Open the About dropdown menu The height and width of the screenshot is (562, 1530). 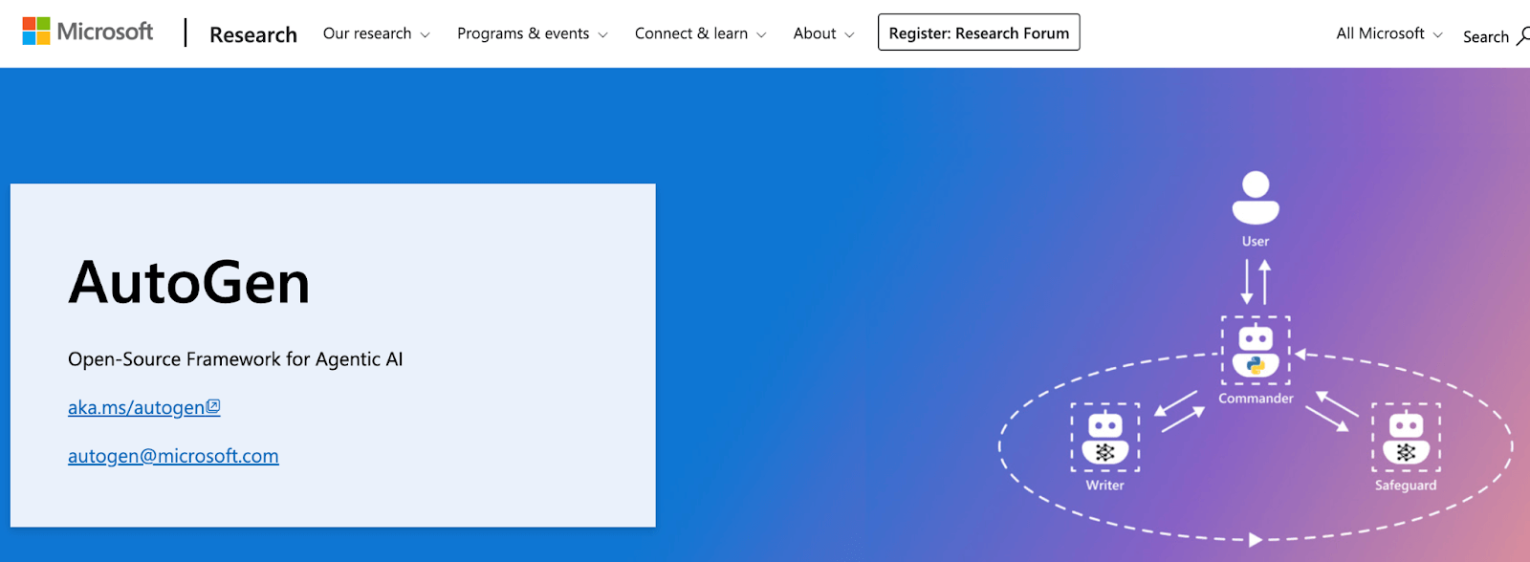pyautogui.click(x=823, y=33)
